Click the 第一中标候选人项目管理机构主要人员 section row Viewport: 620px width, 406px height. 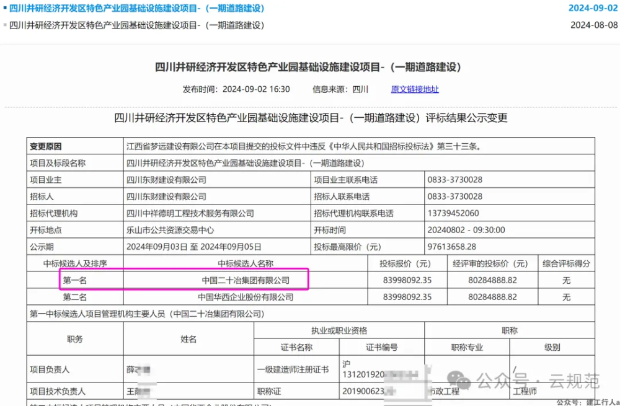(x=311, y=314)
